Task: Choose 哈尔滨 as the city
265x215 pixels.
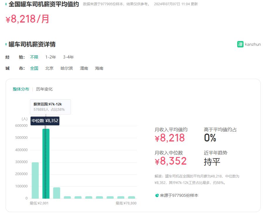Action: 67,68
